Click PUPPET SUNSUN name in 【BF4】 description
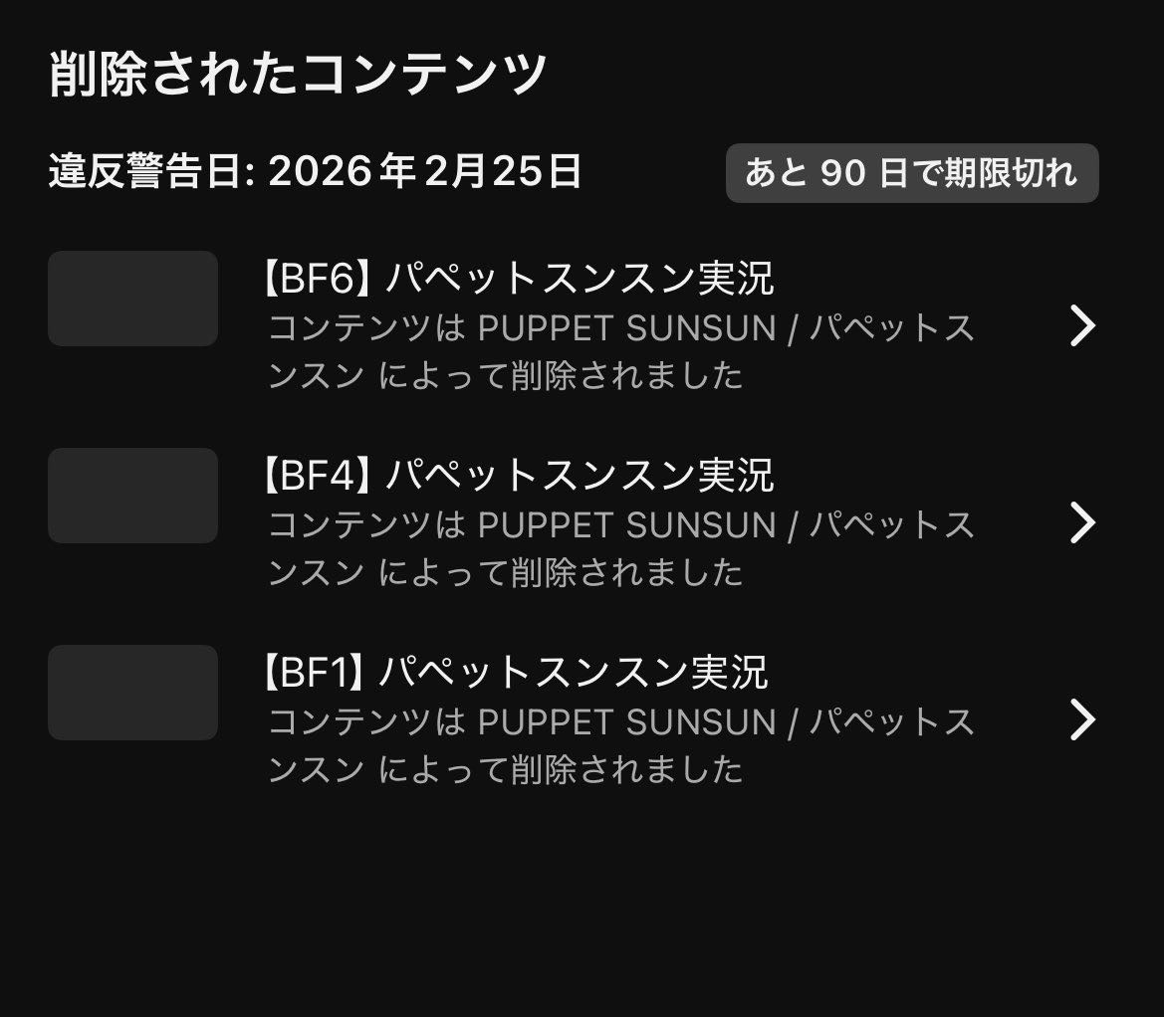This screenshot has height=1017, width=1164. (626, 525)
